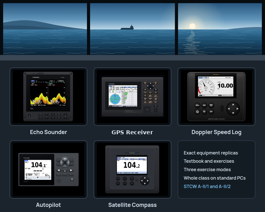The width and height of the screenshot is (265, 212).
Task: Click the BRILL button on Doppler Speed Log
Action: pos(197,105)
